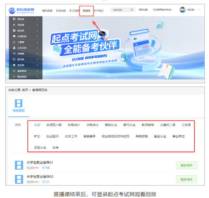Screen dimensions: 209x198
Task: Open the 专项训练 menu item
Action: pyautogui.click(x=61, y=11)
